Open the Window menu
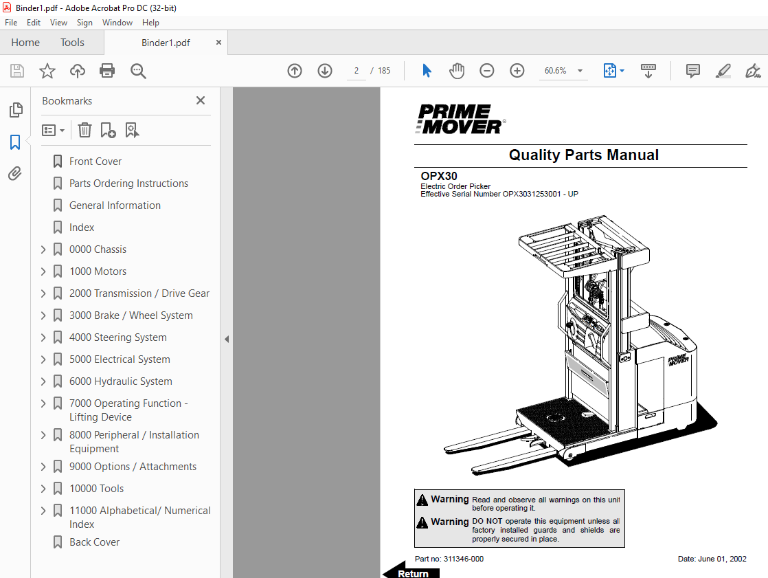The height and width of the screenshot is (578, 768). coord(117,23)
